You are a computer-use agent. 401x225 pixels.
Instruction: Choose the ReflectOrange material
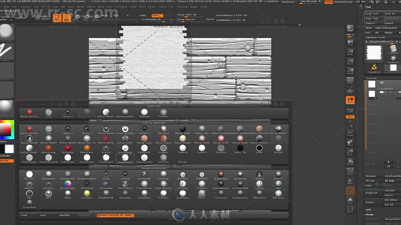point(48,149)
